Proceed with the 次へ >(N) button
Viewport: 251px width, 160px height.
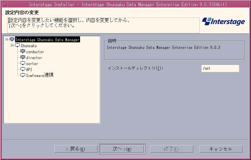[x=122, y=149]
